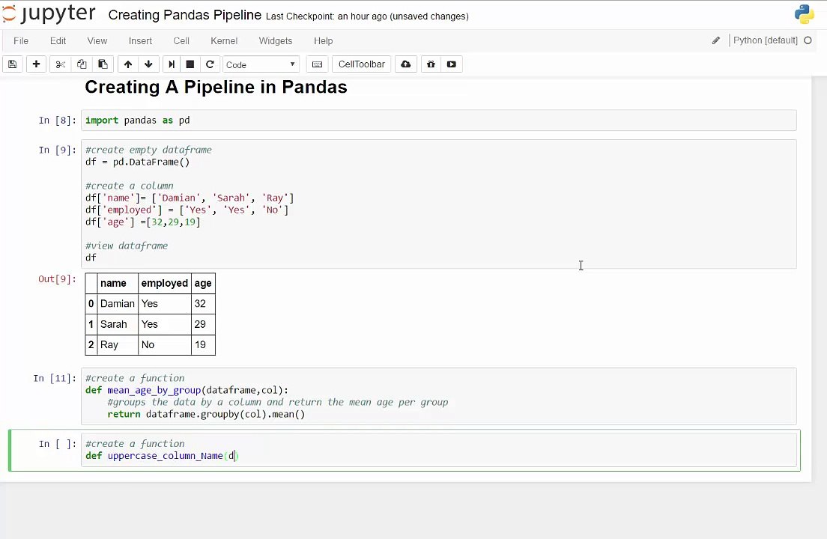The width and height of the screenshot is (827, 539).
Task: Click into the mean_age_by_group function cell
Action: click(438, 396)
